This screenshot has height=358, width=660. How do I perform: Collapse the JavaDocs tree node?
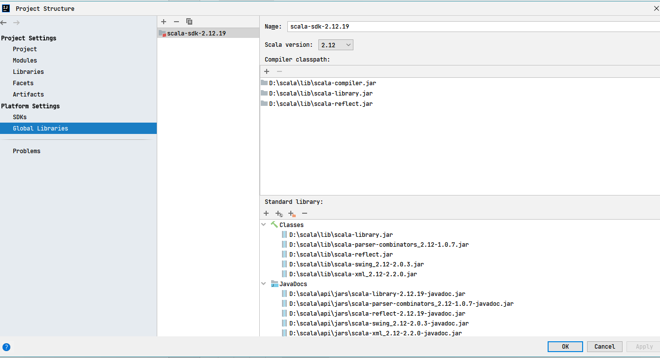264,284
